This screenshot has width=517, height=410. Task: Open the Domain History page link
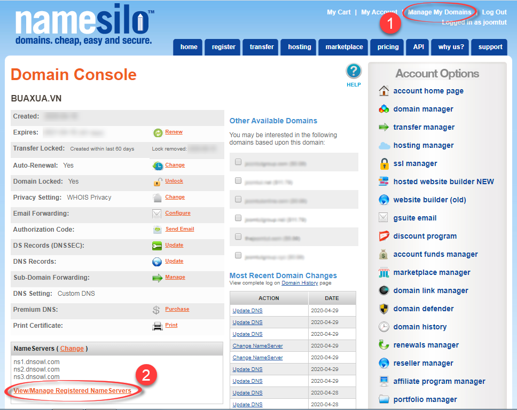pos(300,283)
